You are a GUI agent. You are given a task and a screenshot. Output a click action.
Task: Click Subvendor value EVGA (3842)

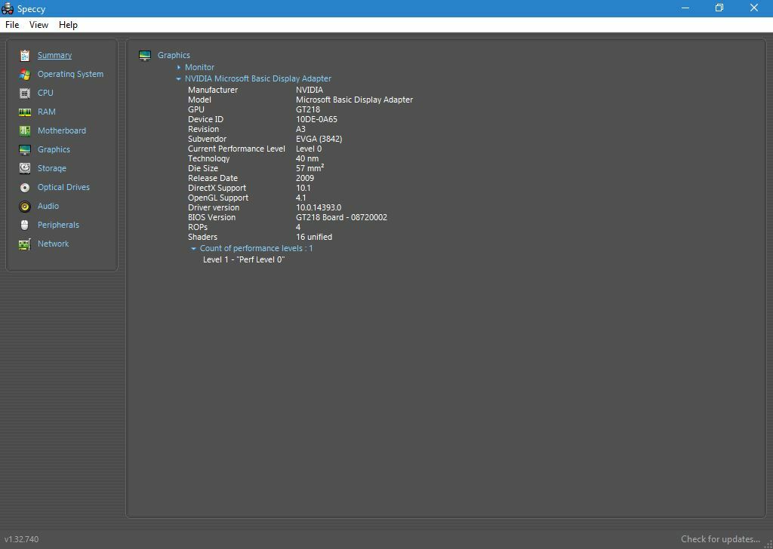tap(319, 139)
